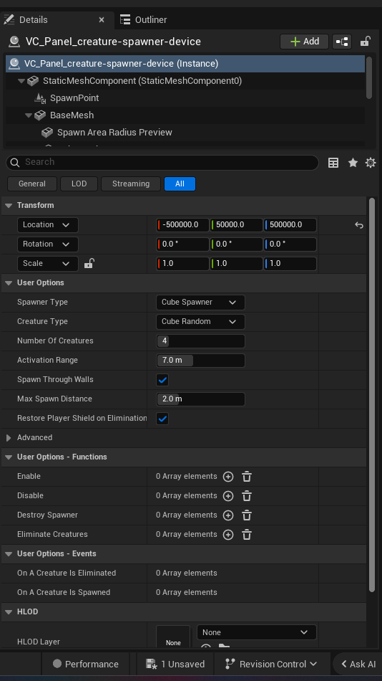Click the 1 Unsaved save button
This screenshot has height=681, width=382.
(175, 664)
